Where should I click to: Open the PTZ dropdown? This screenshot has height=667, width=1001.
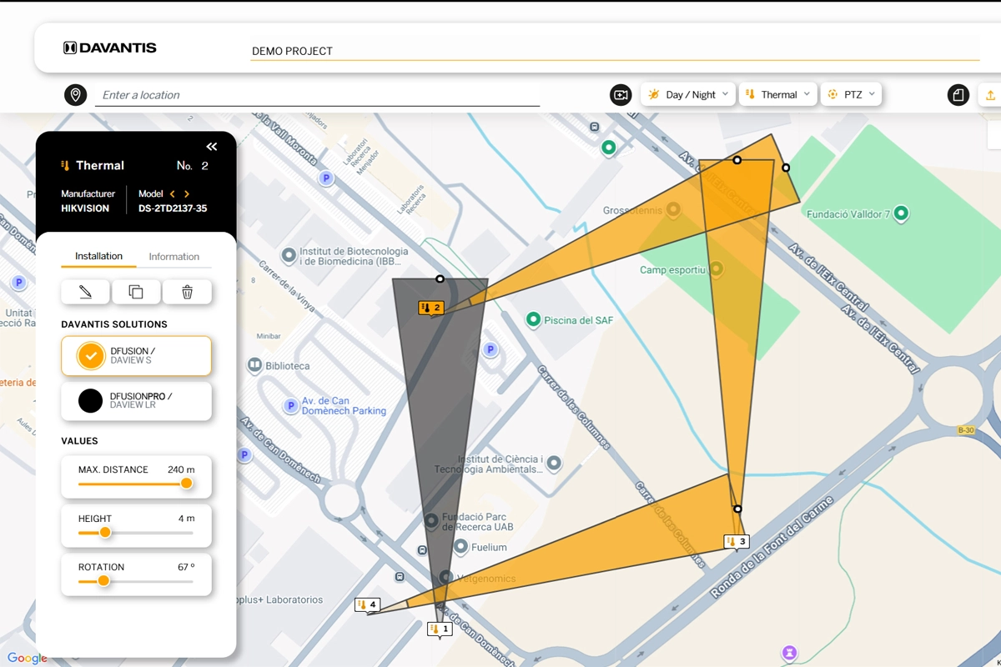click(851, 94)
